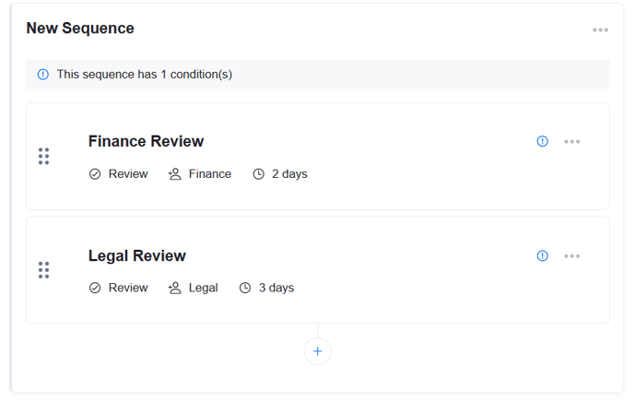Click the checkmark icon under Legal Review

coord(95,288)
